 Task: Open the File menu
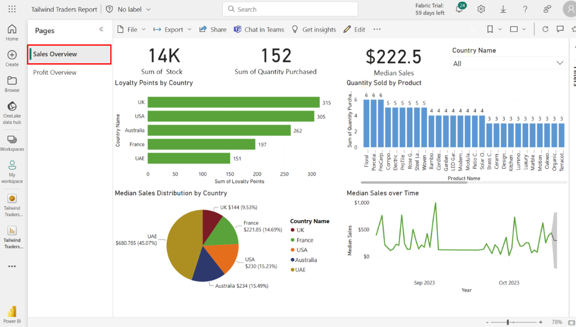pyautogui.click(x=131, y=30)
